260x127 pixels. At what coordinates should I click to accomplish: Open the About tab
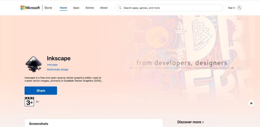coord(104,8)
